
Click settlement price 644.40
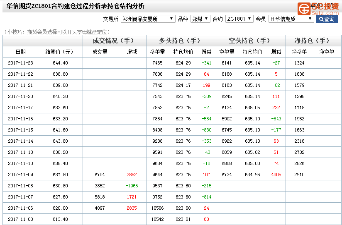coord(60,63)
